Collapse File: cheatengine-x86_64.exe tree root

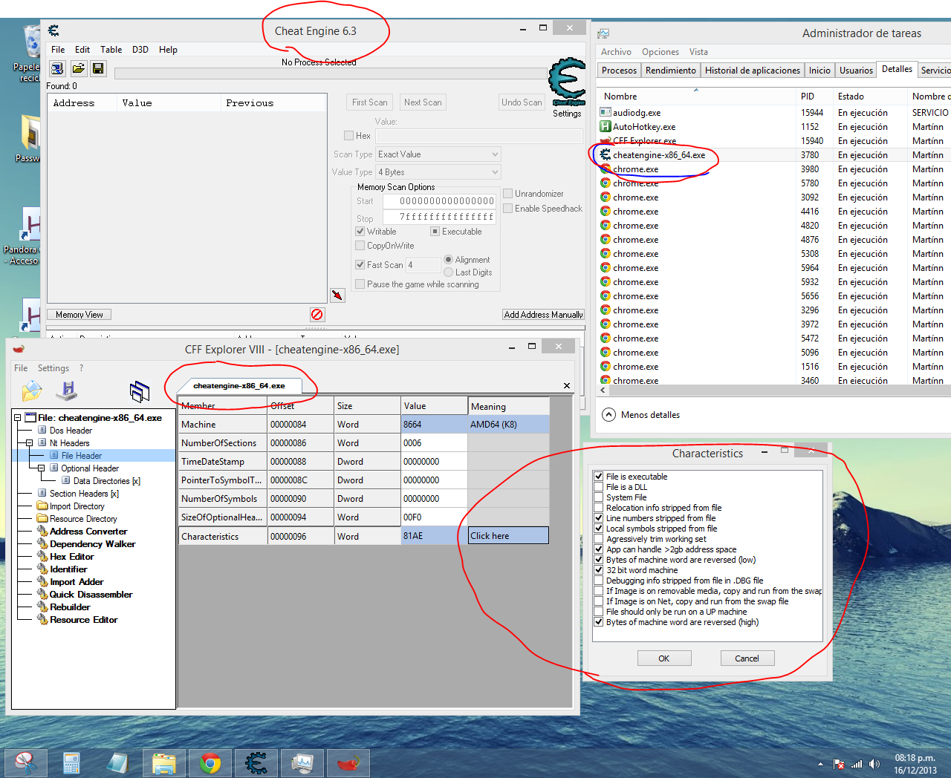pos(17,418)
